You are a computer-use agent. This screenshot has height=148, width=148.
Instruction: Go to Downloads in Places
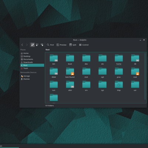[x=32, y=62]
